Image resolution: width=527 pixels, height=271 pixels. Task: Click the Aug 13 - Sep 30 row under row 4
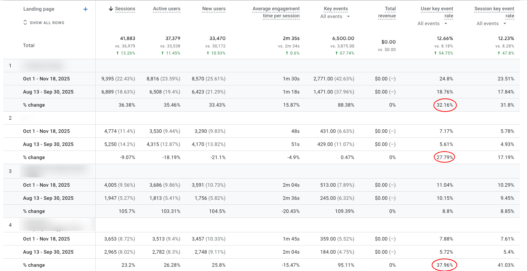(x=48, y=252)
